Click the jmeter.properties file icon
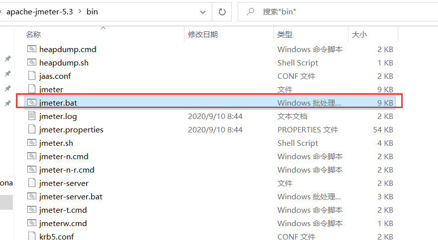 pyautogui.click(x=32, y=129)
